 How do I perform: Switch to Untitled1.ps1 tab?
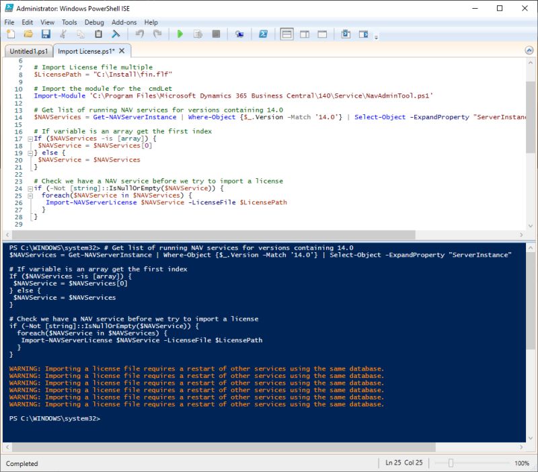(x=29, y=51)
